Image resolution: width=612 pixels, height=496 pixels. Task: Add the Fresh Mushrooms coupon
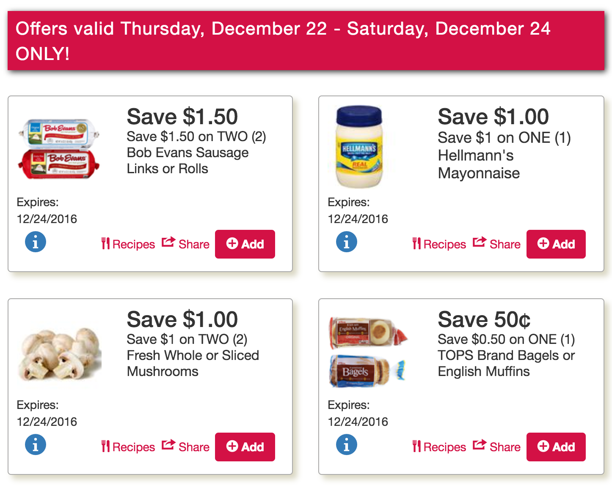tap(245, 447)
